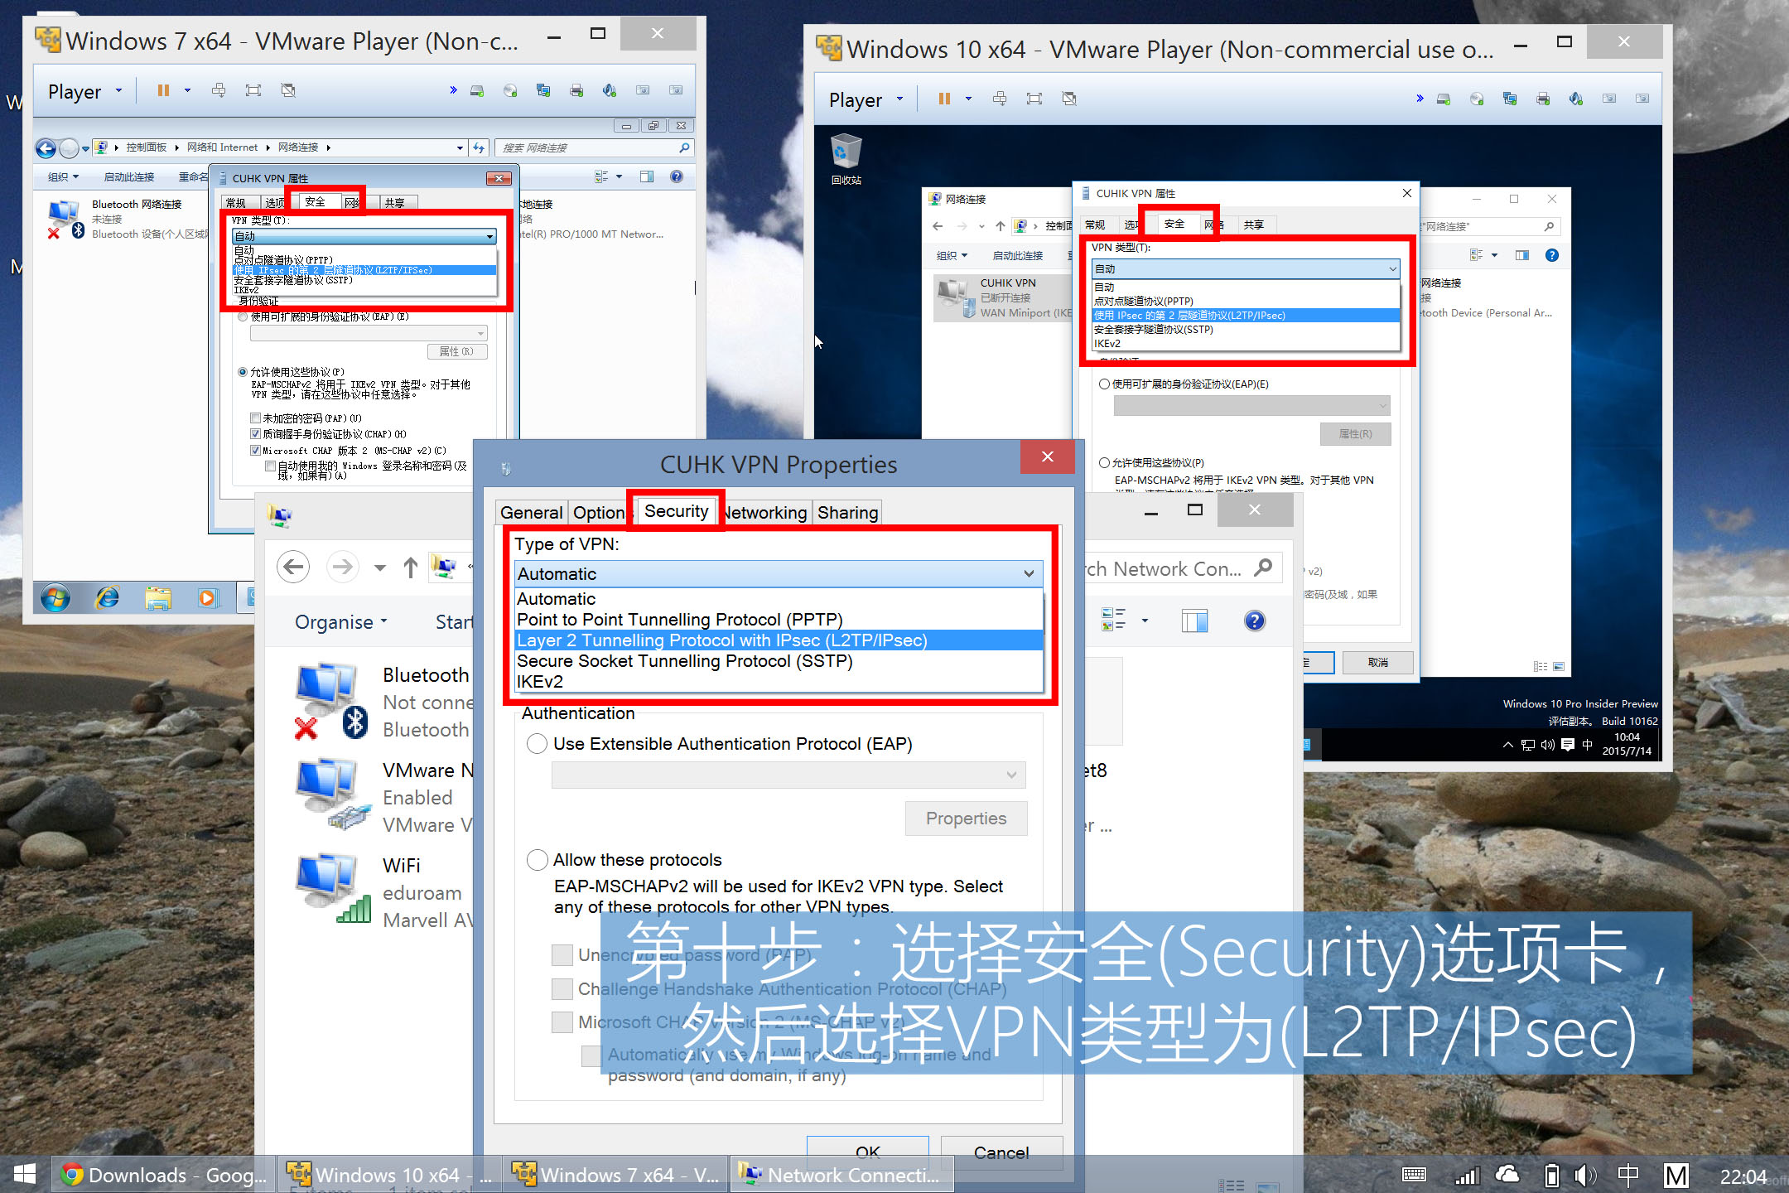Open Player menu dropdown in Windows 7 window
The width and height of the screenshot is (1789, 1193).
[84, 91]
